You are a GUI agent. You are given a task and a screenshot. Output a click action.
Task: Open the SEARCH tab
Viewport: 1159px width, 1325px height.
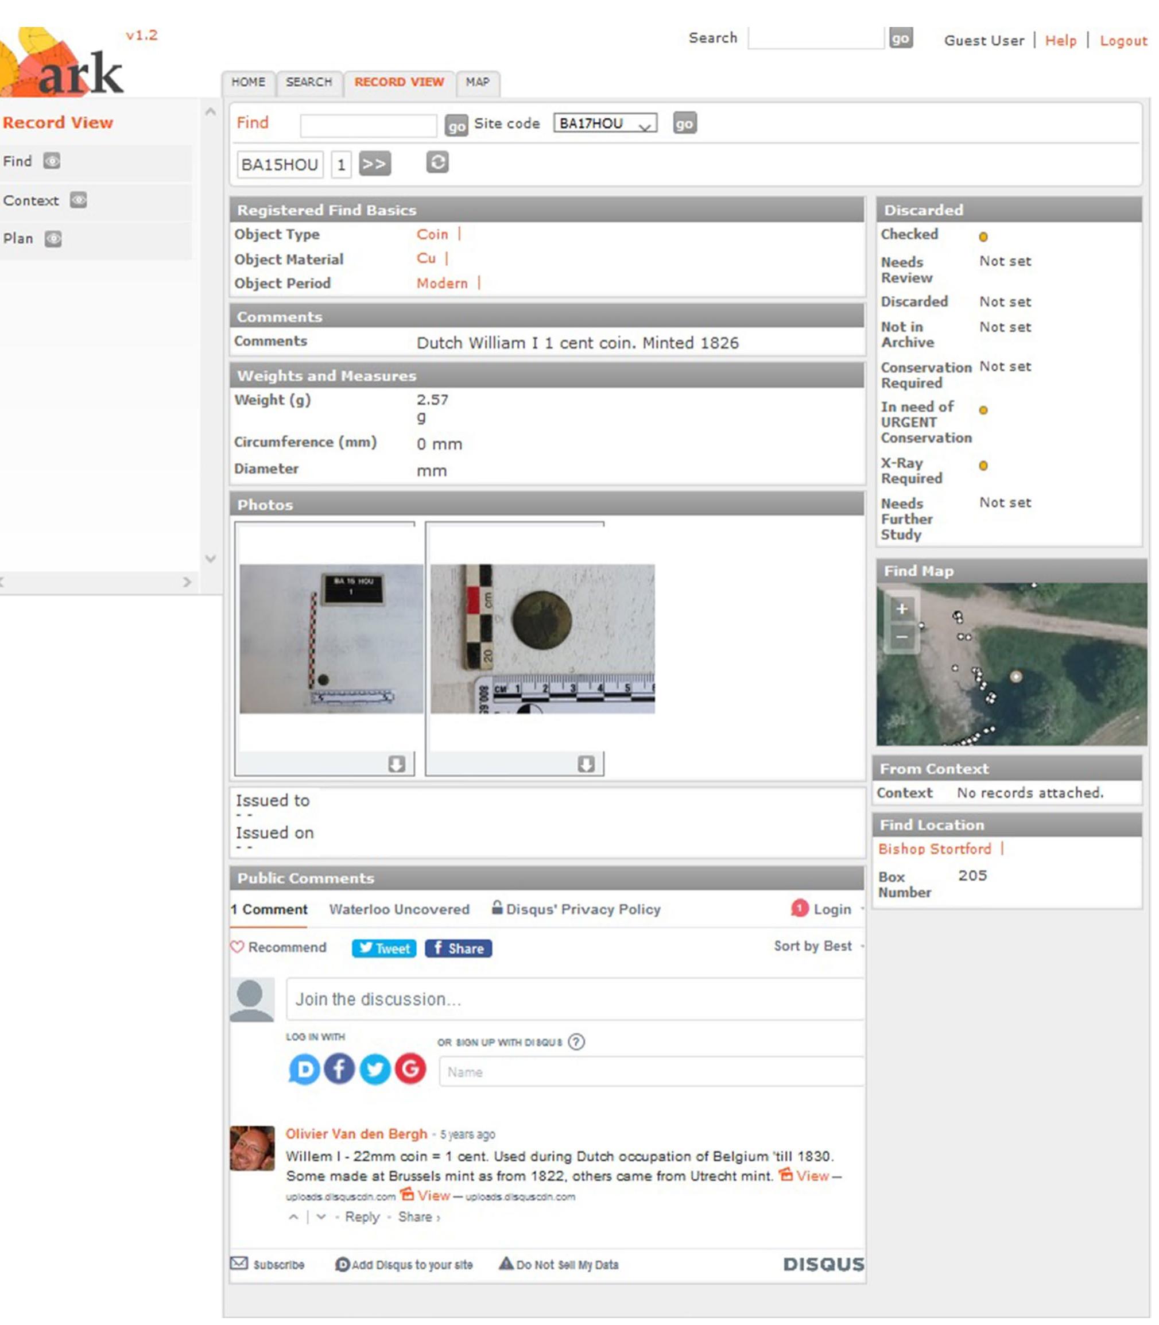coord(308,82)
